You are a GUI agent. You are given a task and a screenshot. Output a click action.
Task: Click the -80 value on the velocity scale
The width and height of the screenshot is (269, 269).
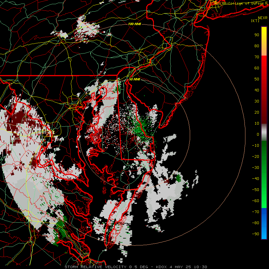(256, 223)
